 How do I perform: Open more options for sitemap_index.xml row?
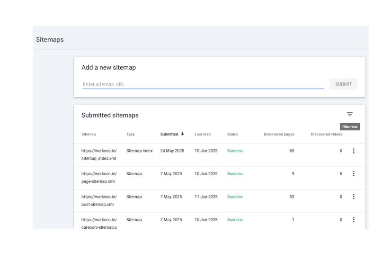click(x=354, y=151)
